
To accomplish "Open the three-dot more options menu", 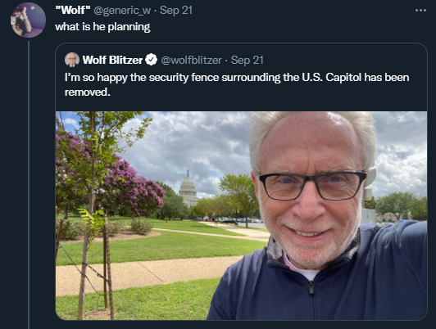I will (x=420, y=11).
